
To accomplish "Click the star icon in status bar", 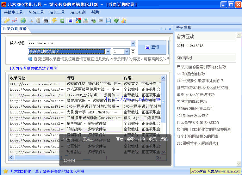I will click(x=6, y=171).
